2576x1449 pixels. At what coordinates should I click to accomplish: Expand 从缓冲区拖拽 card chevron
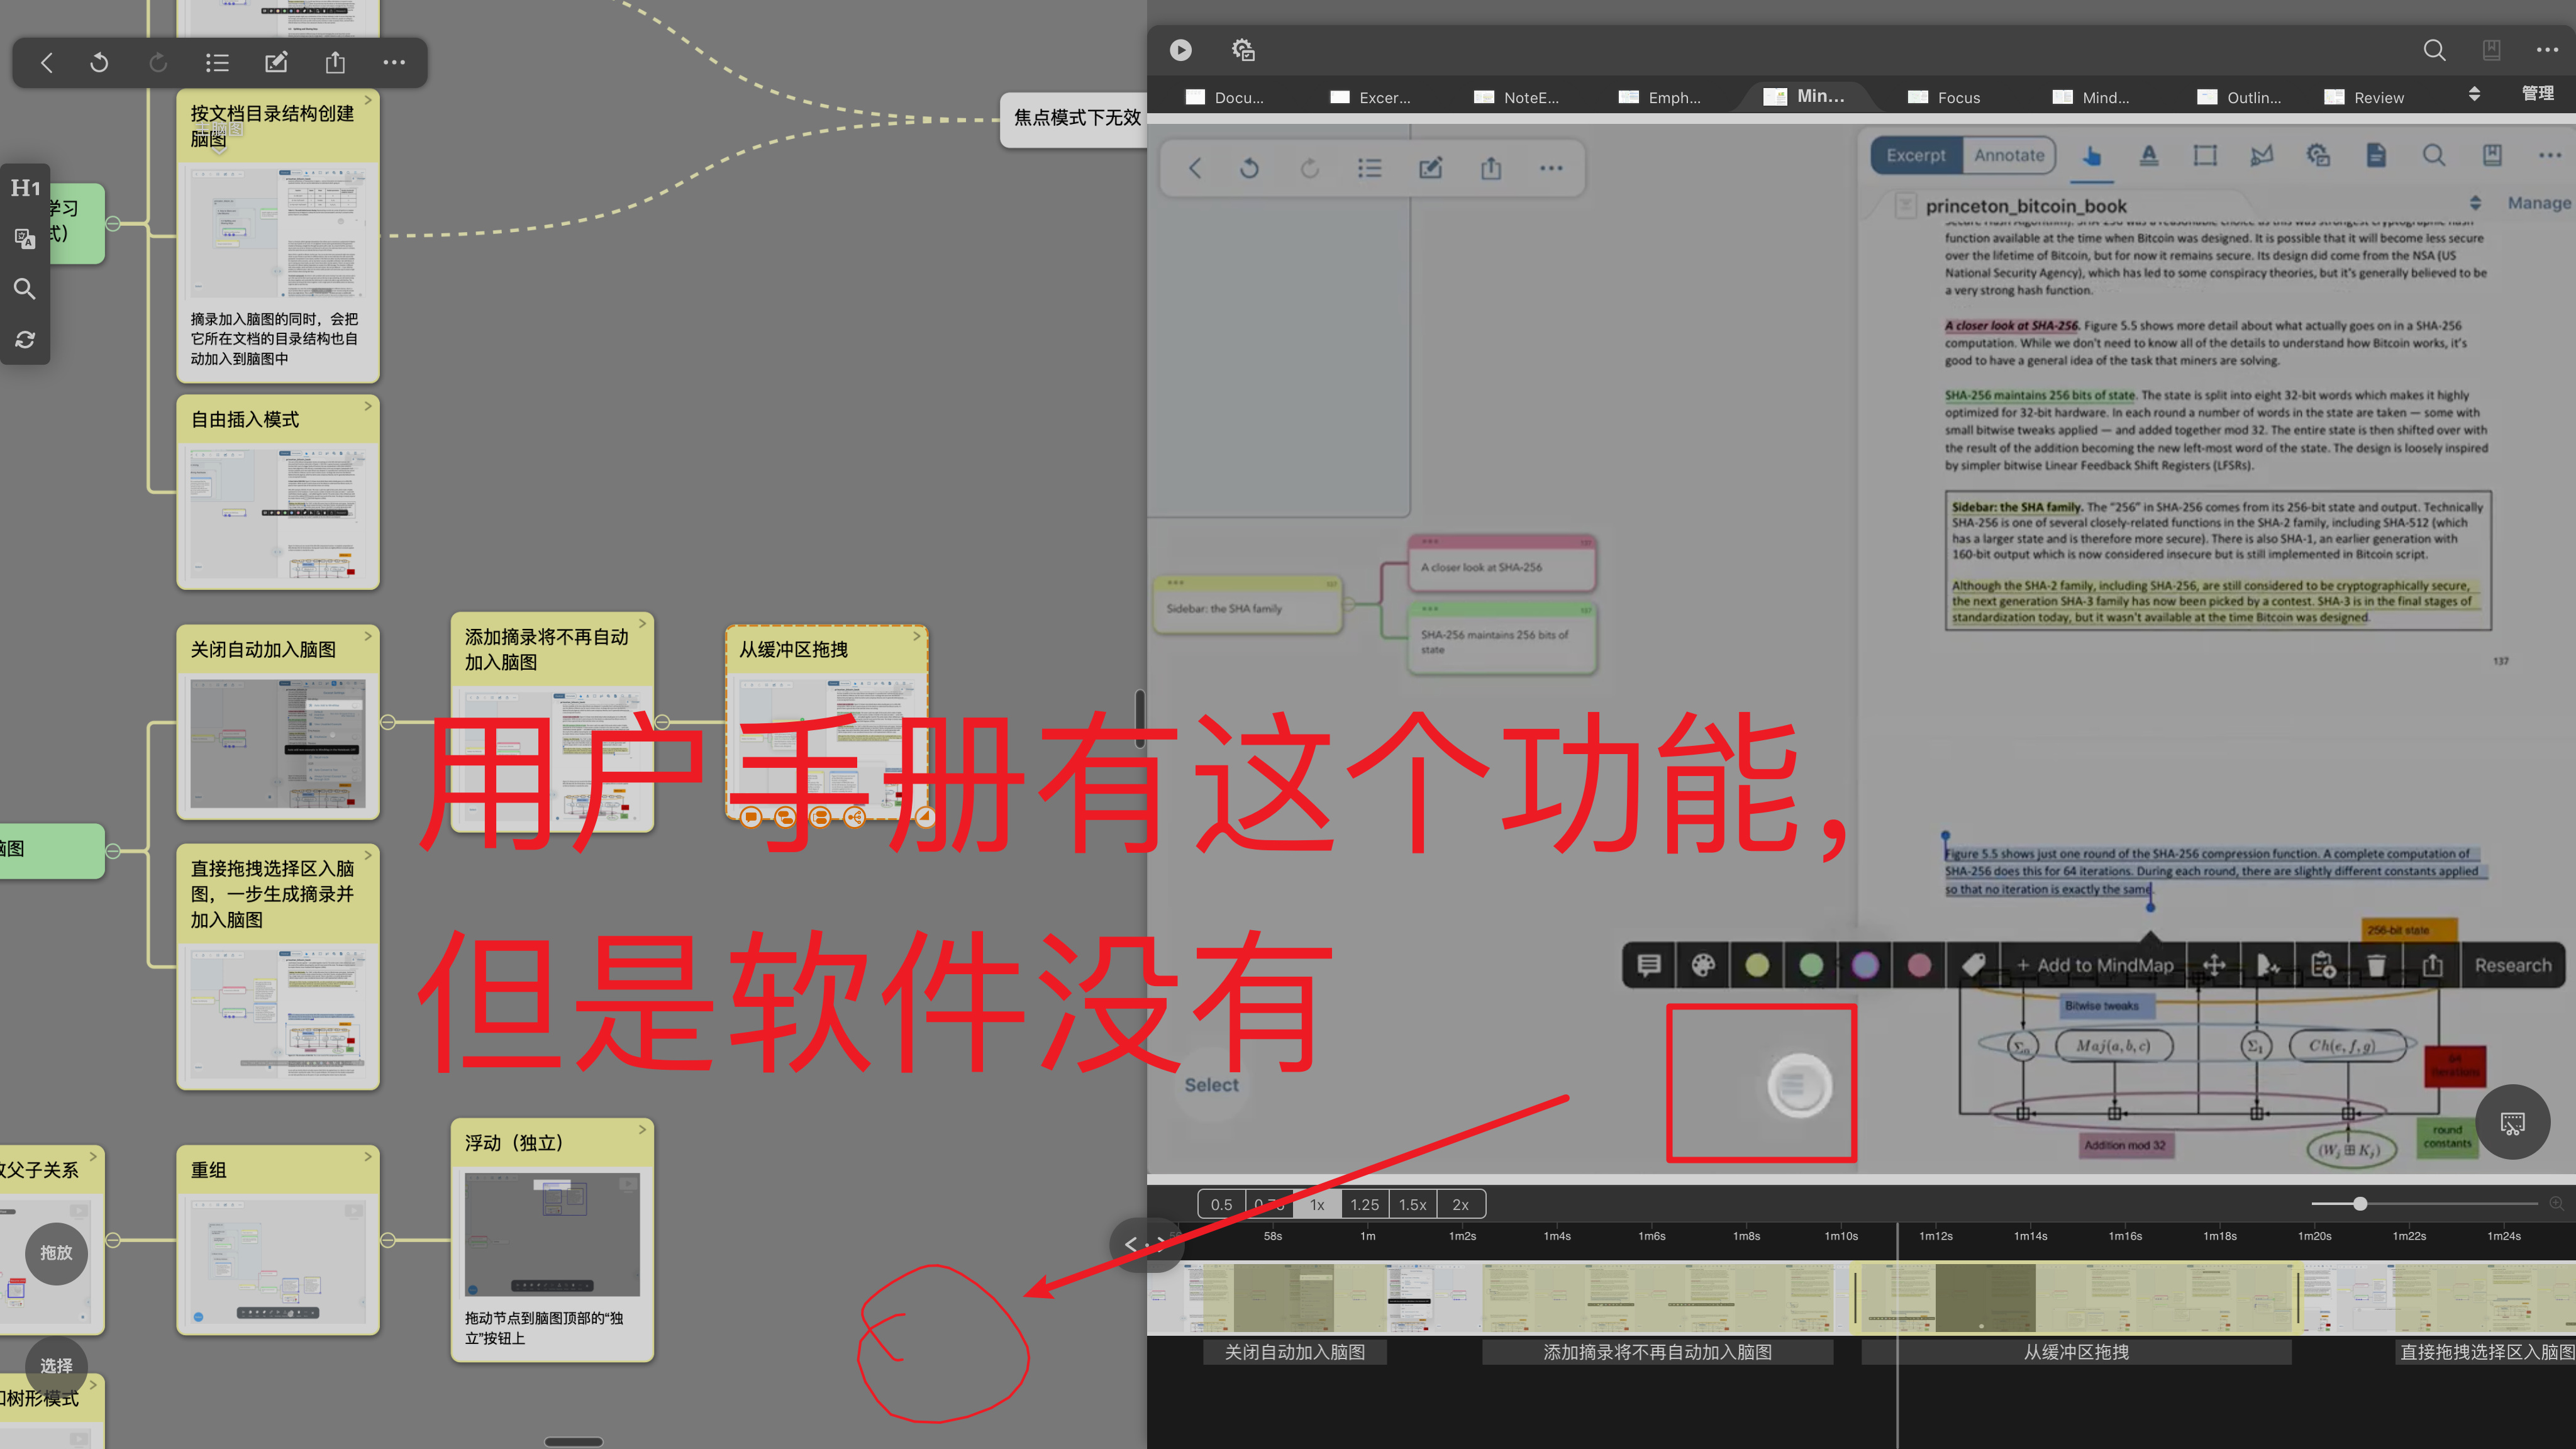click(916, 635)
